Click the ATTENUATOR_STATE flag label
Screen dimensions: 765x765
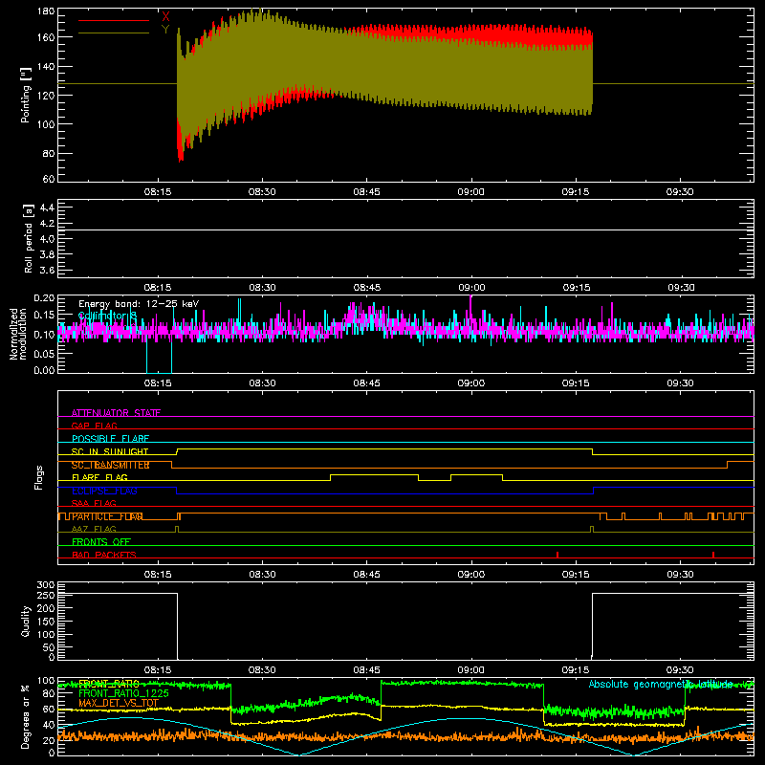(x=116, y=413)
